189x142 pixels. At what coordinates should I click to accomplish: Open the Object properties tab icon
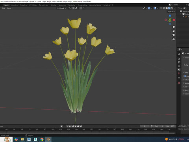pyautogui.click(x=179, y=78)
